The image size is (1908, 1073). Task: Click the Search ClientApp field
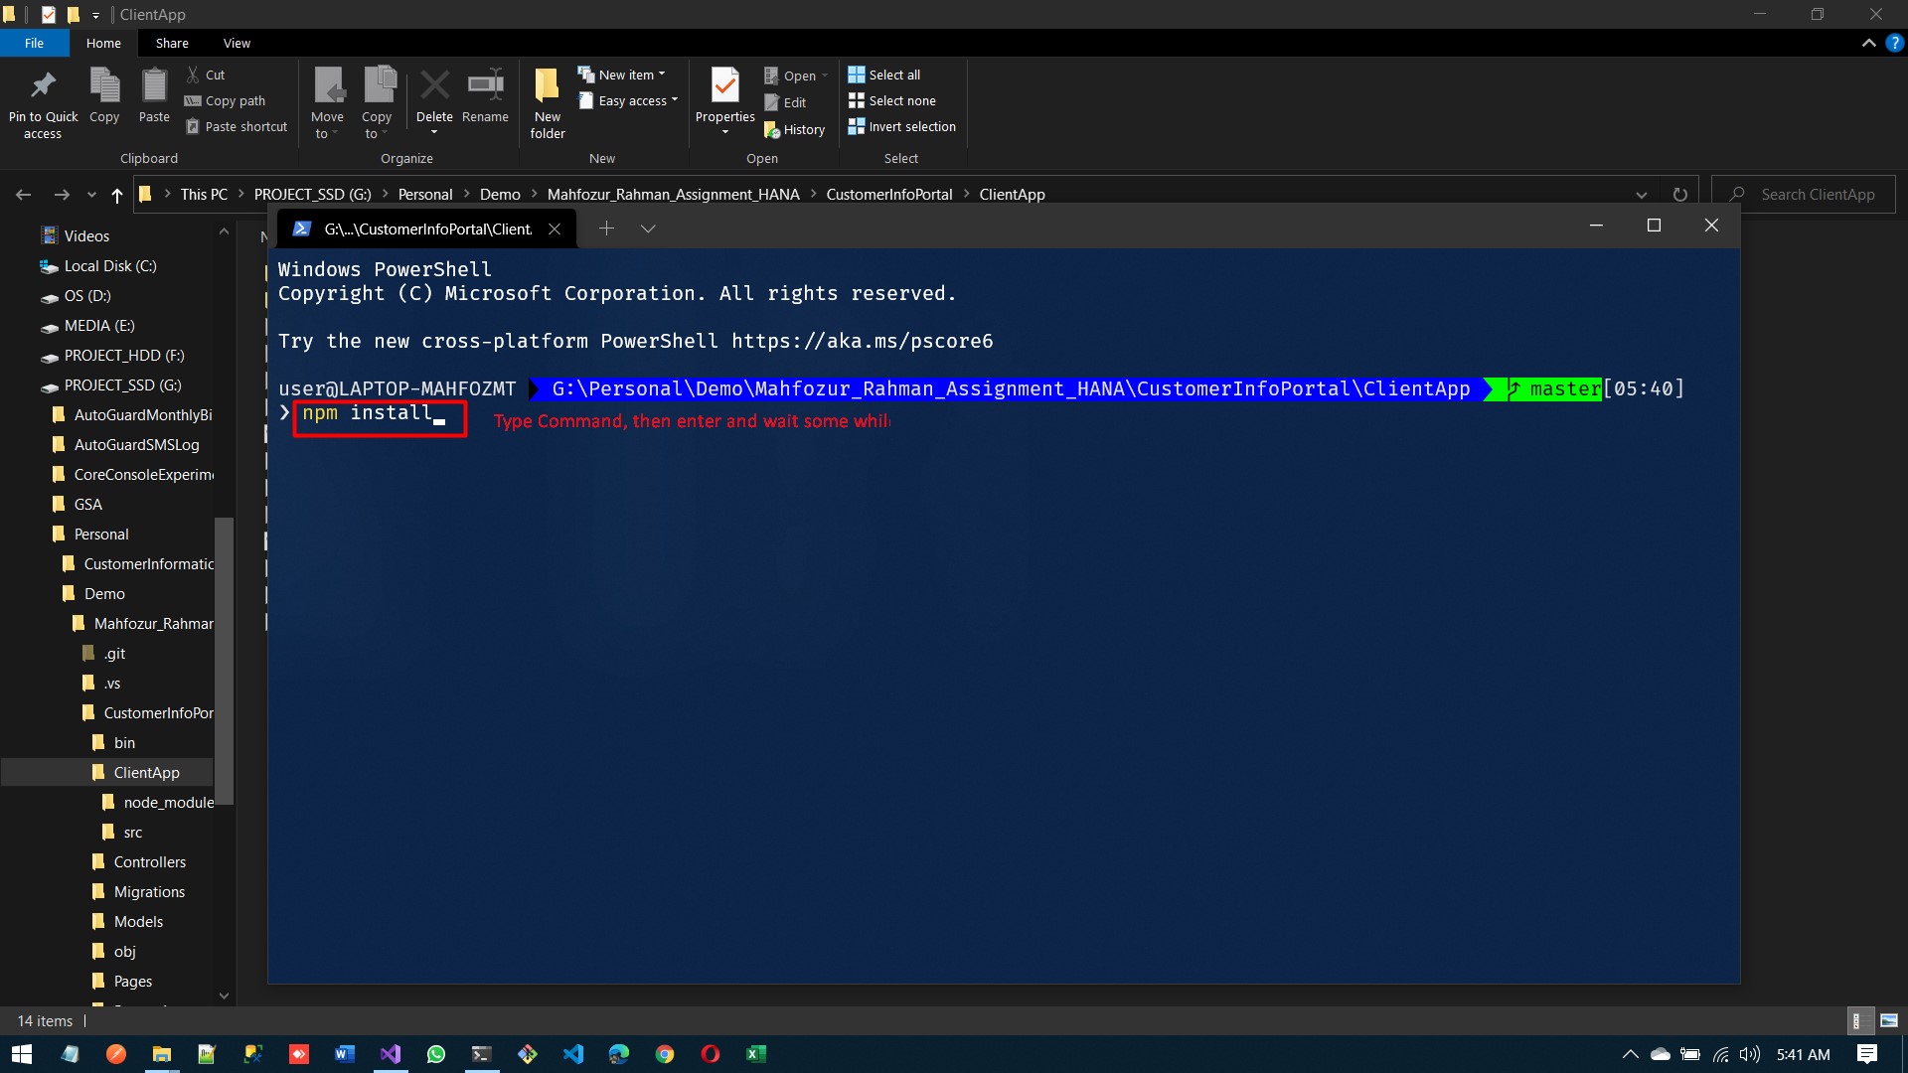[x=1804, y=195]
